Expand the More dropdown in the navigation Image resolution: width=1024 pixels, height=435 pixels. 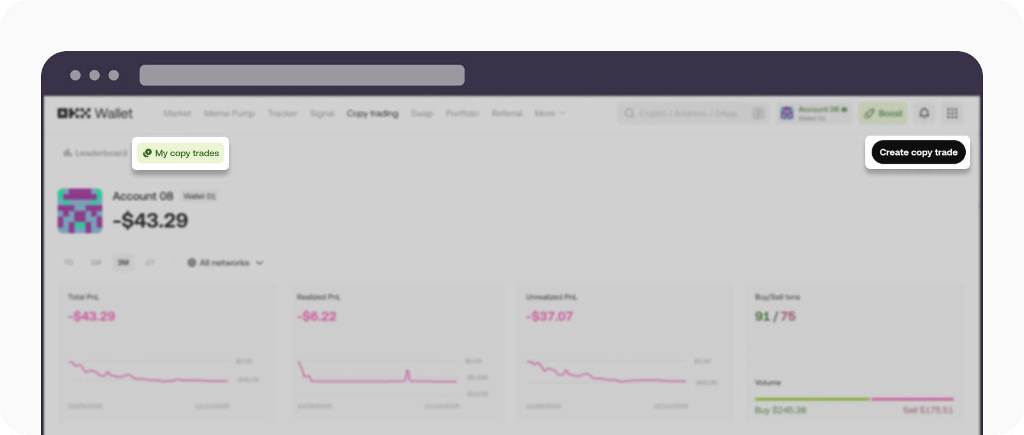click(550, 113)
